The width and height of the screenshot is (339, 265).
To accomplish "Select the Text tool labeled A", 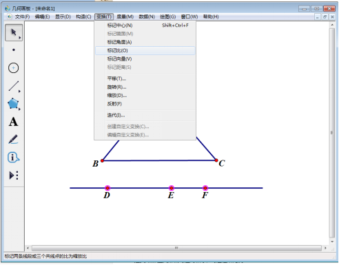I will point(13,122).
